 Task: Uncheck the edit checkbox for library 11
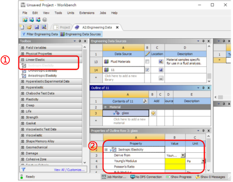pos(147,70)
